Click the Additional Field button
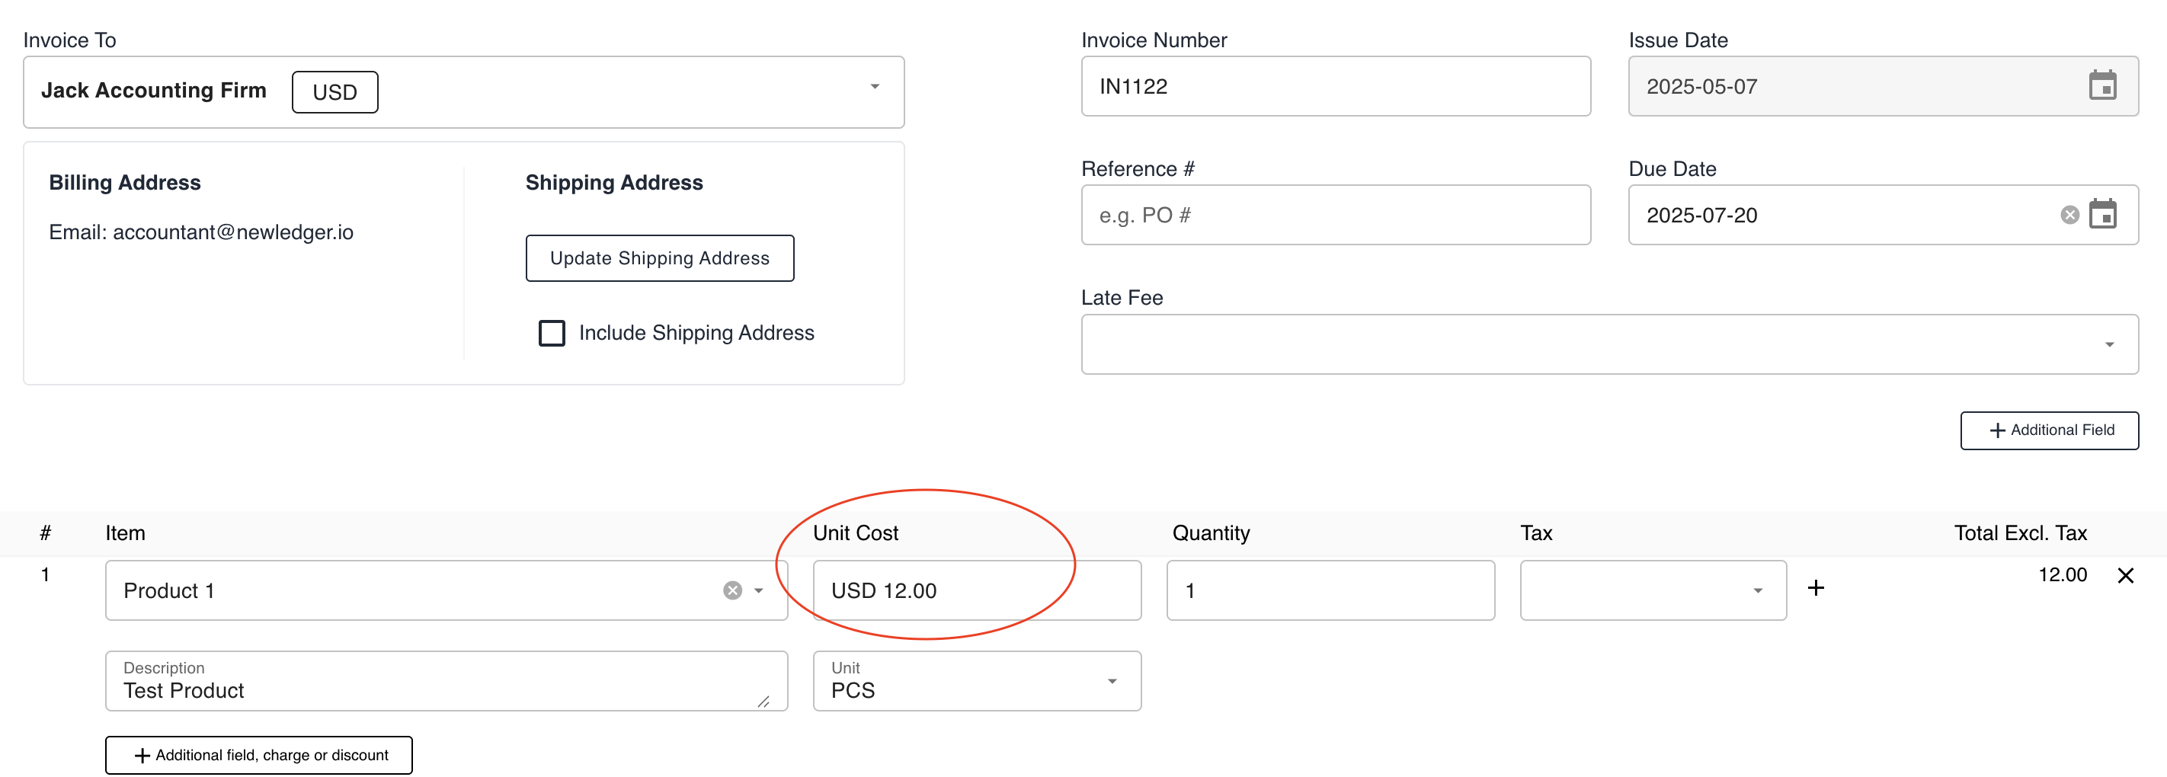Screen dimensions: 2167x777 (2049, 430)
